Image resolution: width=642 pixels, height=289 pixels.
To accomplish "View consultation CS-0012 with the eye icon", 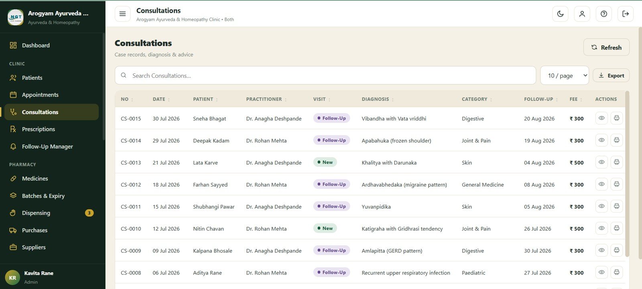I will [601, 184].
